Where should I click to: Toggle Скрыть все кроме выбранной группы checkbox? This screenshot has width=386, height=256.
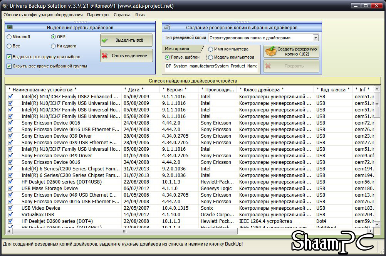click(x=9, y=66)
